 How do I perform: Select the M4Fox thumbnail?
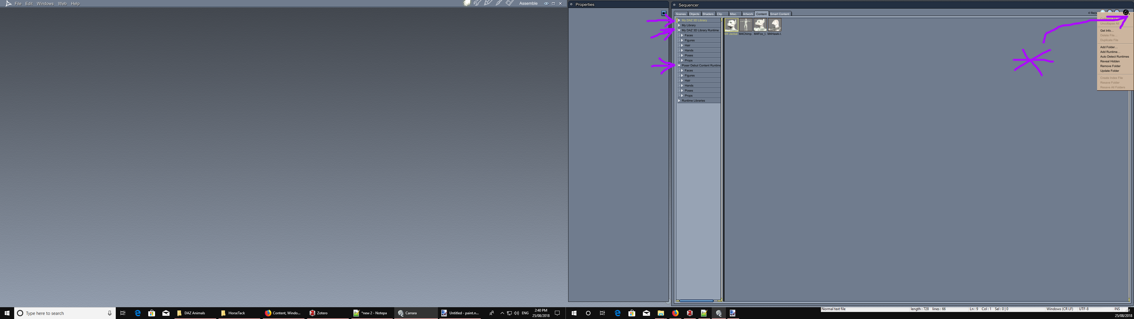click(760, 25)
